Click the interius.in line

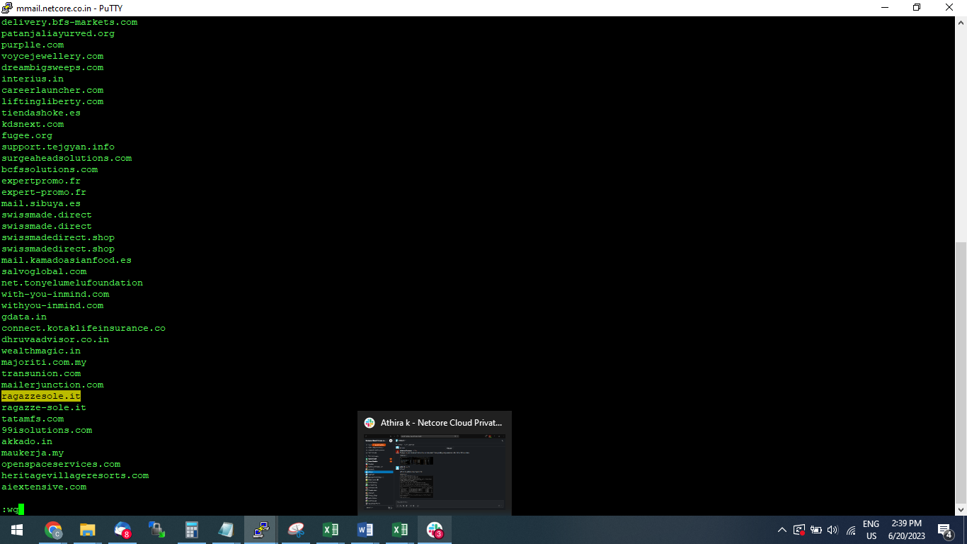tap(33, 79)
